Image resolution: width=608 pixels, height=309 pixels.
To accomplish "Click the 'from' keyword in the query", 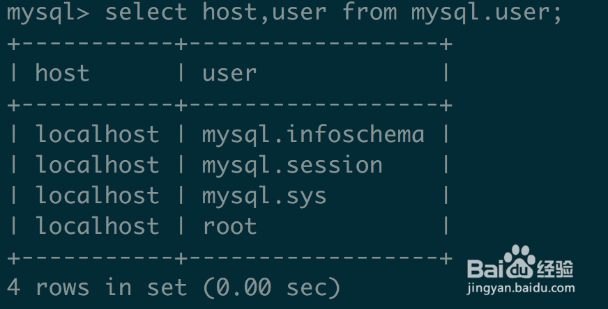I will point(370,11).
